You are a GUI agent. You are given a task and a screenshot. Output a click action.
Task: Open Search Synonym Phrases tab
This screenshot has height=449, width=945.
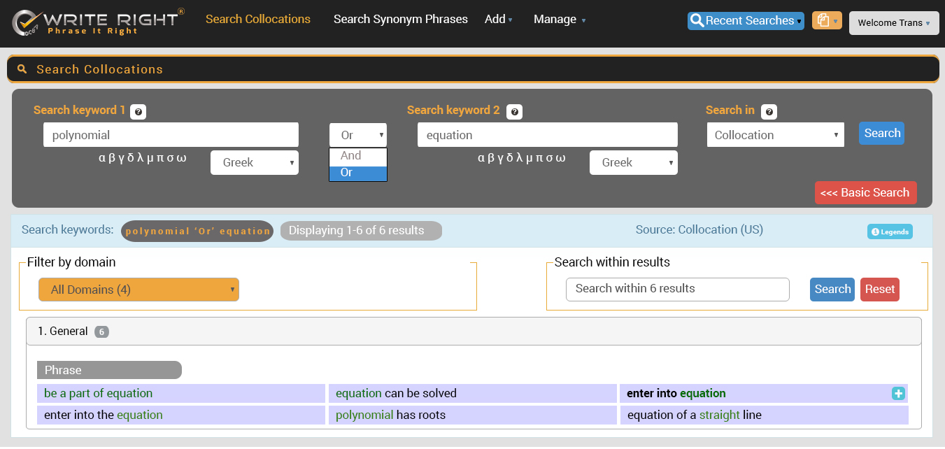click(x=400, y=20)
